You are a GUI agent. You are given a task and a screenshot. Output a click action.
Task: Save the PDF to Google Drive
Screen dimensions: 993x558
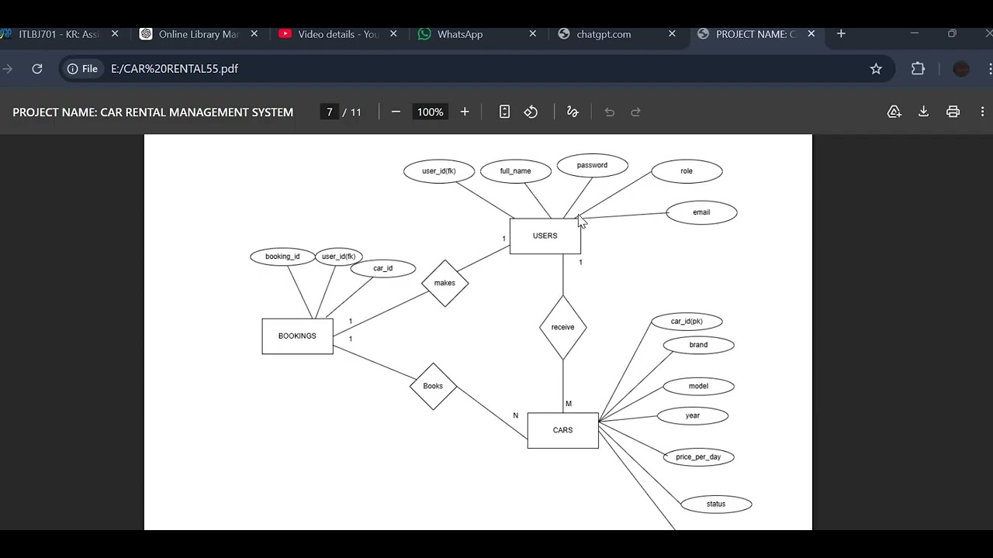pos(894,112)
